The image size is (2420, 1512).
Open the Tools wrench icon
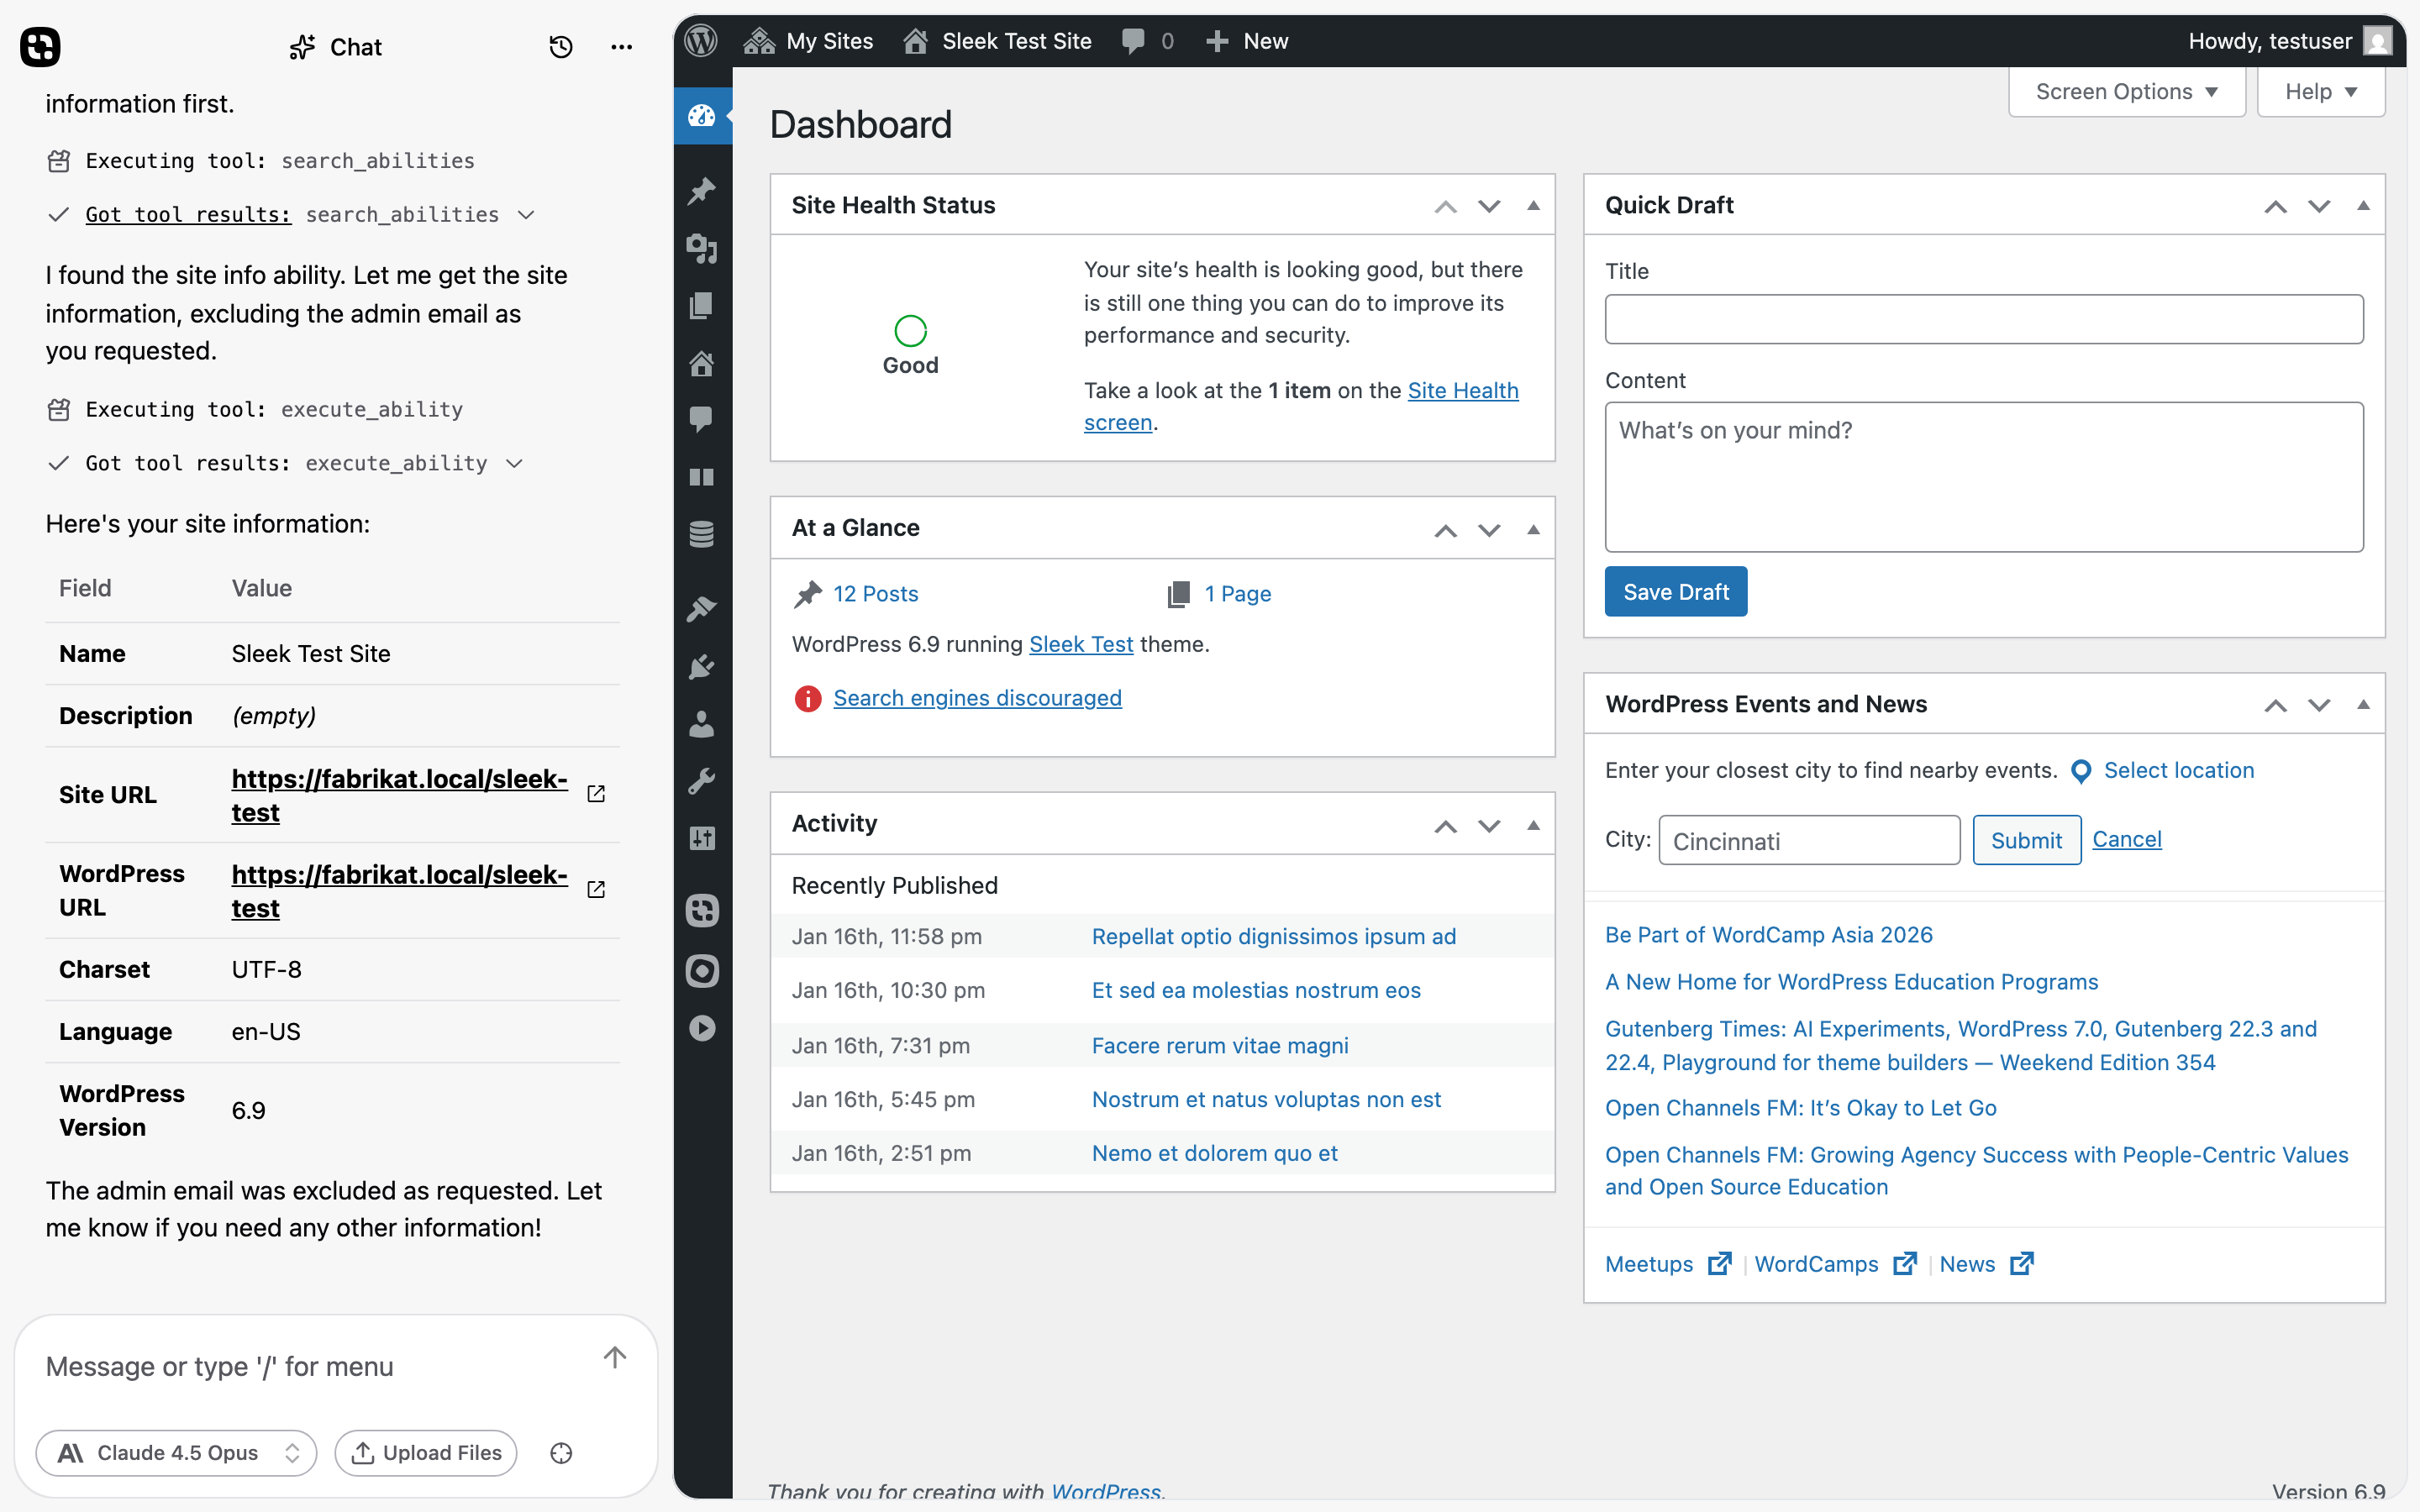[703, 780]
